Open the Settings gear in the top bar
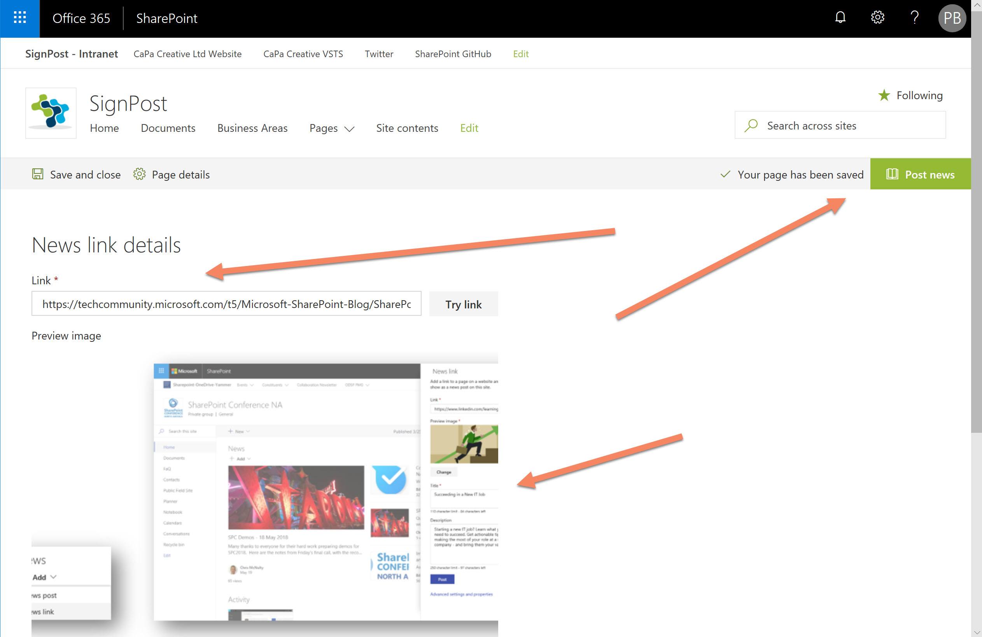This screenshot has height=637, width=982. click(x=877, y=17)
